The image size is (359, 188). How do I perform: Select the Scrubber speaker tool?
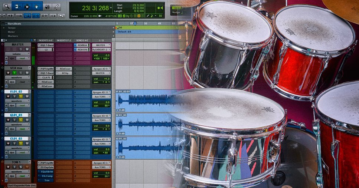tap(47, 6)
